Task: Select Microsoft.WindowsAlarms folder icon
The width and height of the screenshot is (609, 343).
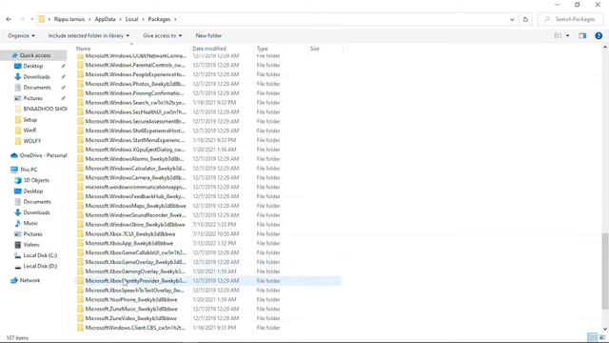Action: 80,159
